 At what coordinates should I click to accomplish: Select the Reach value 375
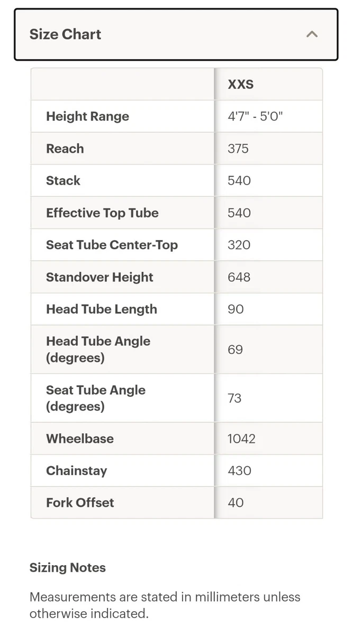click(238, 149)
